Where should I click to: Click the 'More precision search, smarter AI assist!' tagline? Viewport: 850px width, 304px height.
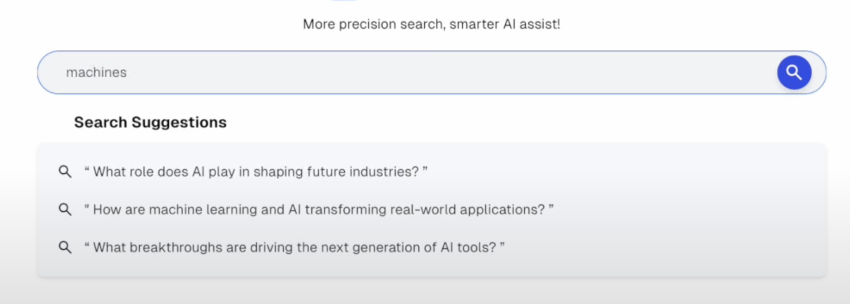point(431,24)
